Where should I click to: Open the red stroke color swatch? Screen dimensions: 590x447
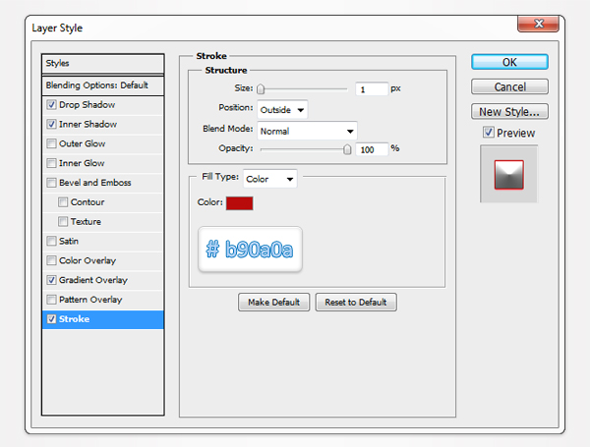click(240, 203)
